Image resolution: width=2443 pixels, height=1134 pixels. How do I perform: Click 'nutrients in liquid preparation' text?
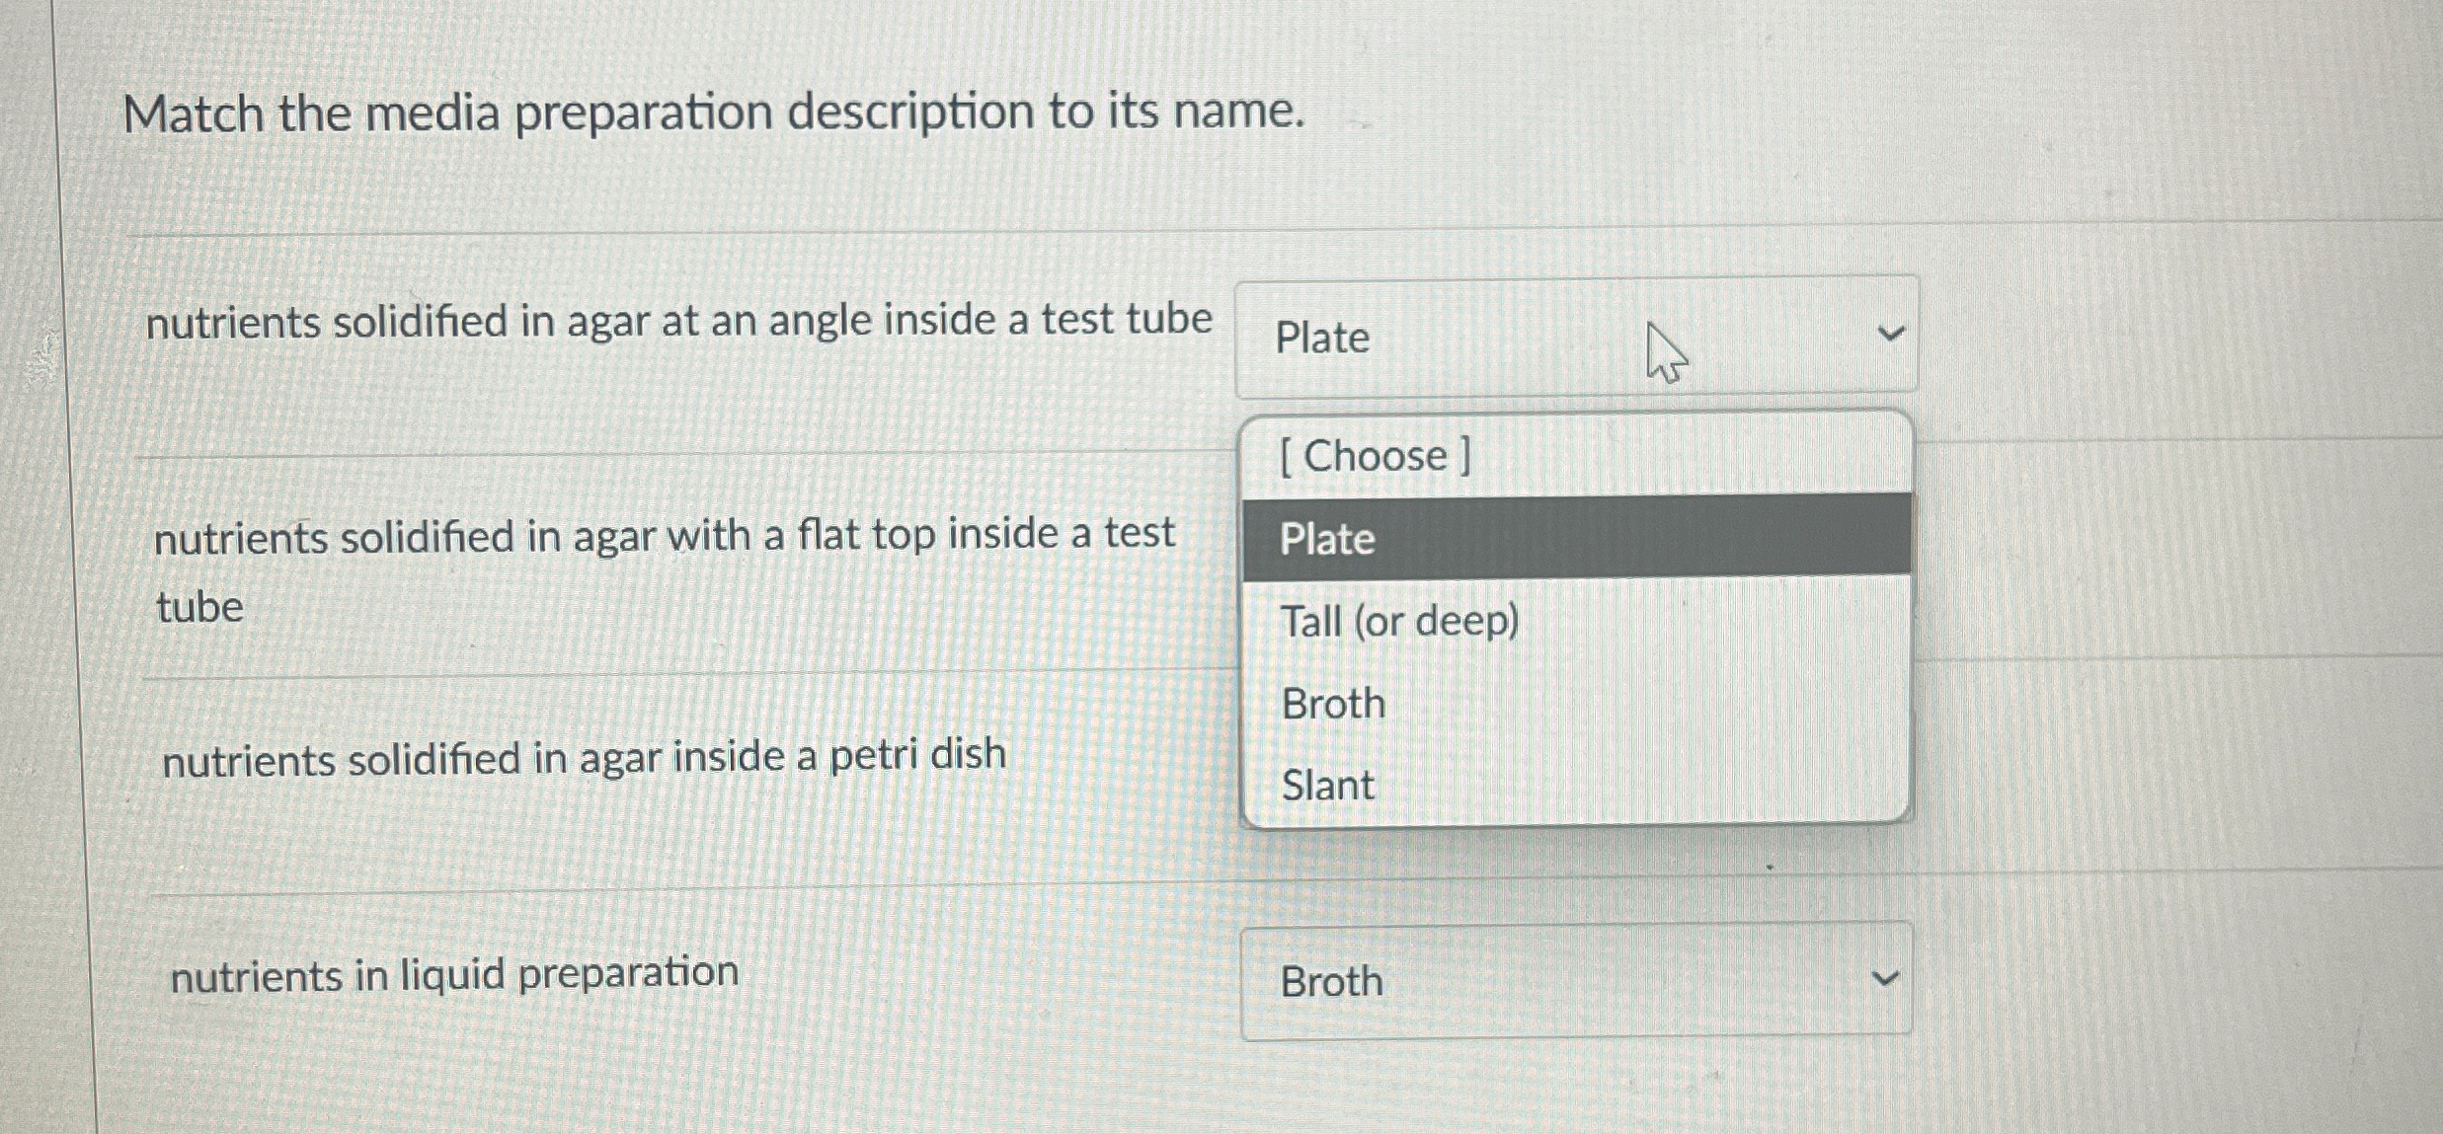point(454,975)
